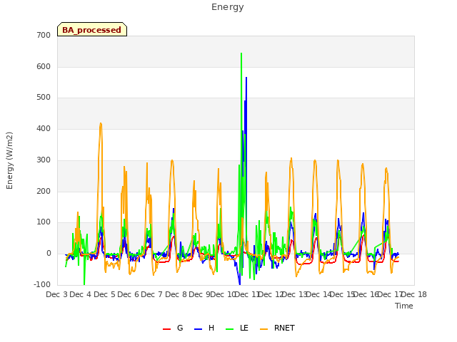Click the 100 y-axis tick label
The height and width of the screenshot is (342, 457).
(x=44, y=222)
